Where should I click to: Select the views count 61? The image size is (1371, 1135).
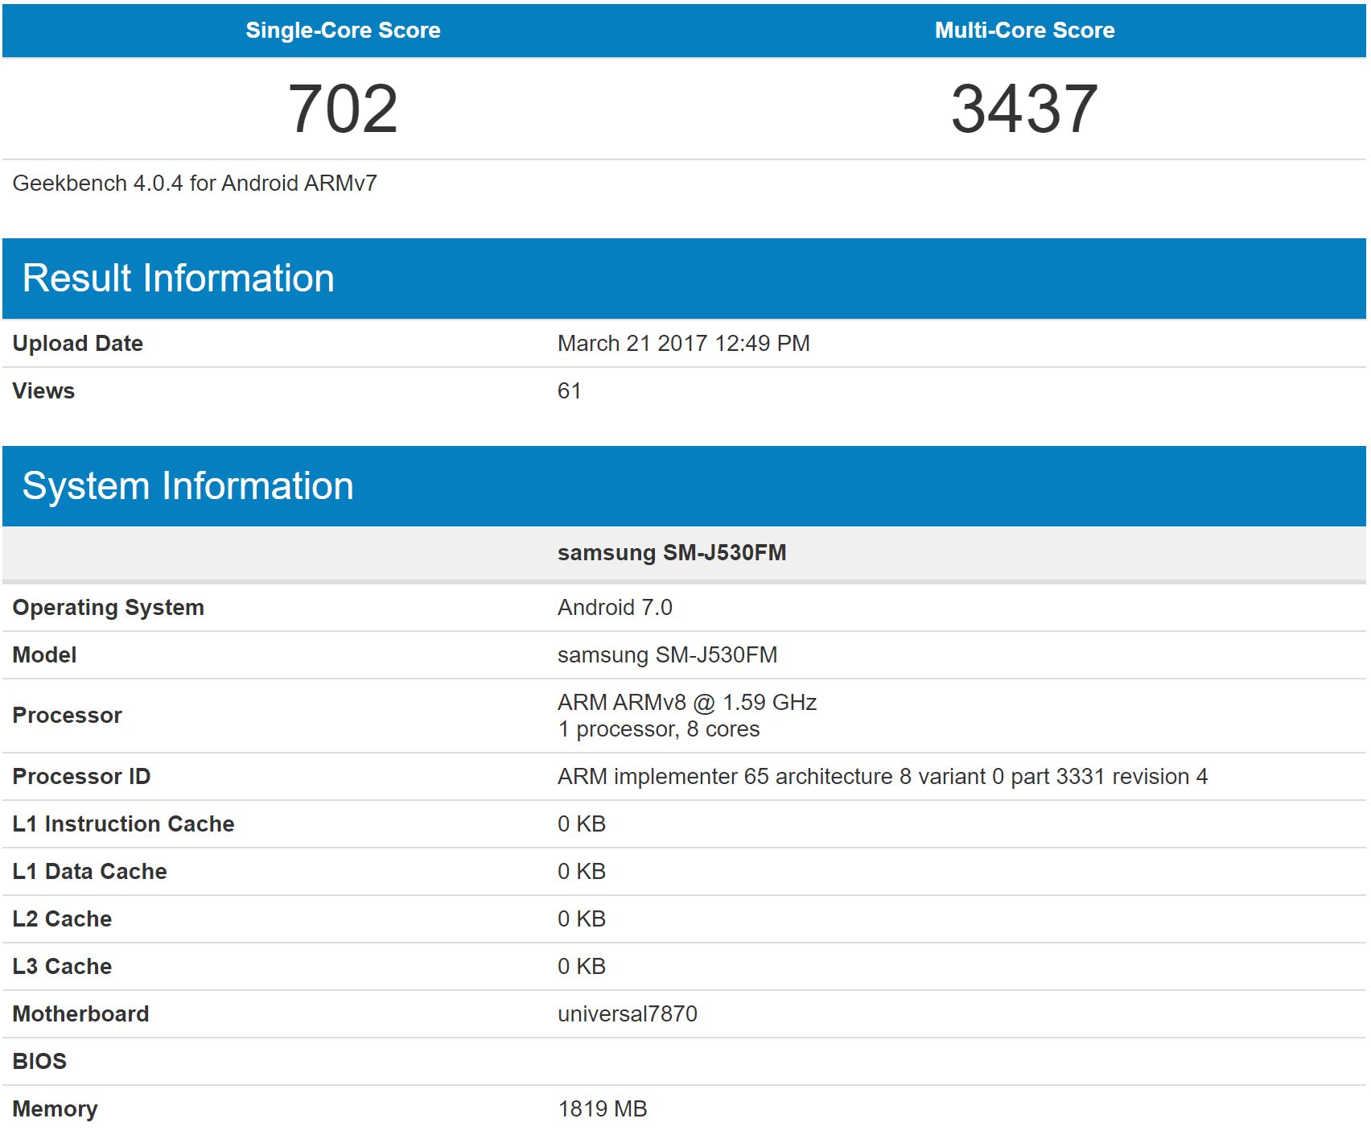coord(569,391)
